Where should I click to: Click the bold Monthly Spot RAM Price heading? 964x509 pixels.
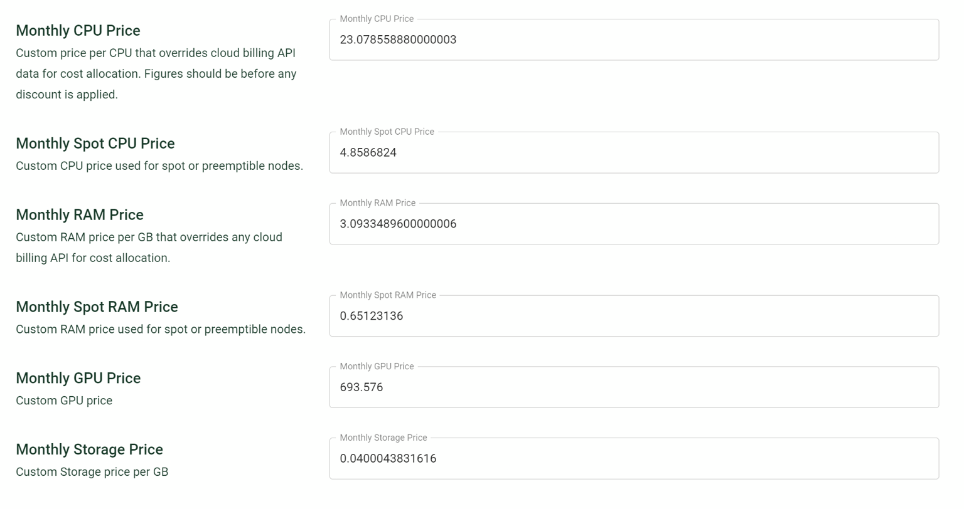[97, 307]
